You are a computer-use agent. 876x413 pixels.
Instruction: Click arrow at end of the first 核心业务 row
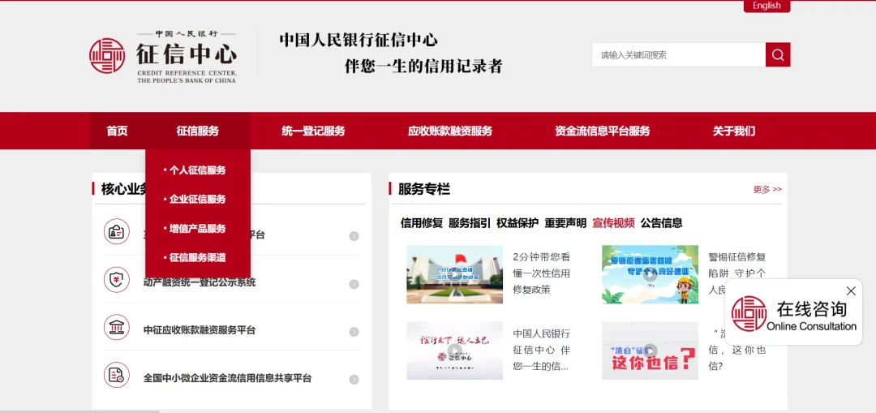(x=354, y=236)
